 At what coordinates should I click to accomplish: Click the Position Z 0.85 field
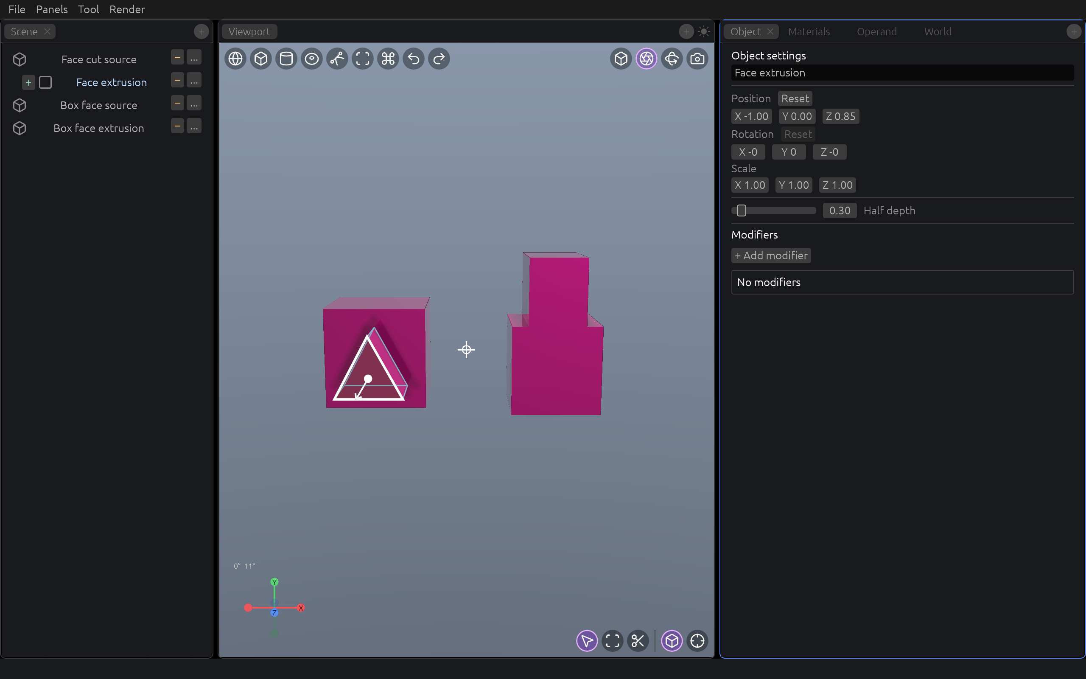[840, 116]
